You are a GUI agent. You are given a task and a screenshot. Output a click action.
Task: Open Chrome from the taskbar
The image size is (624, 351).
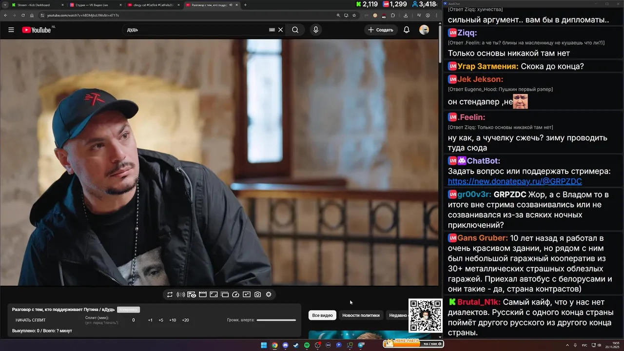(x=274, y=345)
